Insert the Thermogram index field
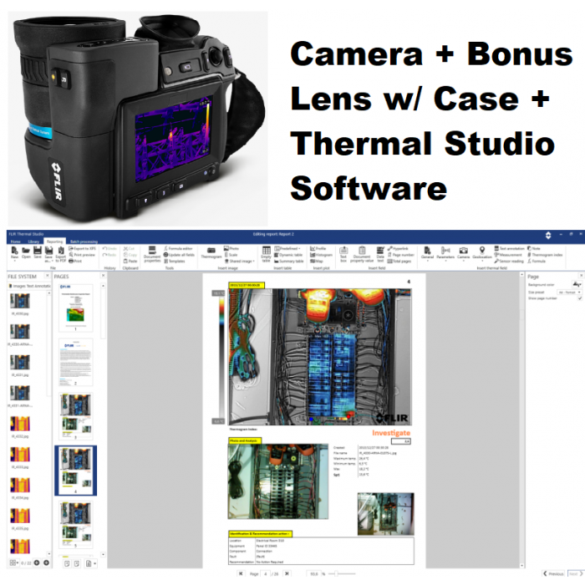This screenshot has width=585, height=585. pyautogui.click(x=545, y=255)
